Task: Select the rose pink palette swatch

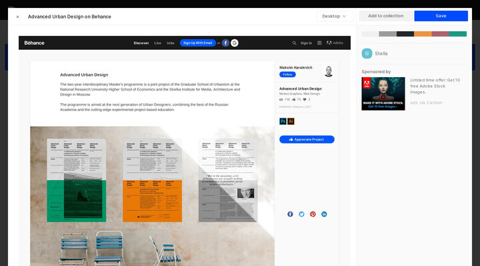Action: coord(440,34)
